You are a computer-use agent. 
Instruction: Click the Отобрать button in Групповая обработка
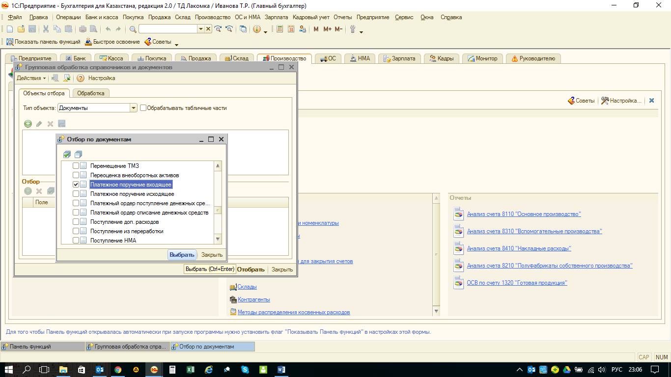click(x=251, y=269)
